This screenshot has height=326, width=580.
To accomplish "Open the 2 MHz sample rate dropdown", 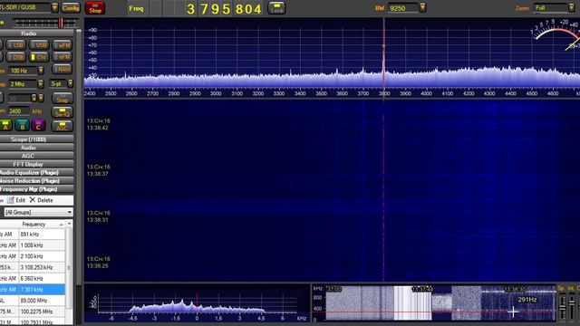I will 41,84.
